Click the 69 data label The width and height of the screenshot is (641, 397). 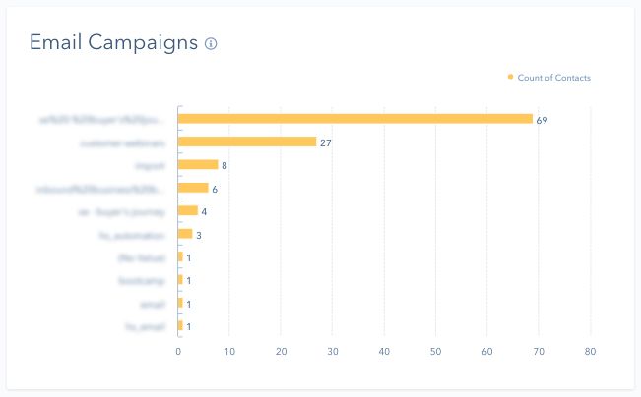[542, 120]
